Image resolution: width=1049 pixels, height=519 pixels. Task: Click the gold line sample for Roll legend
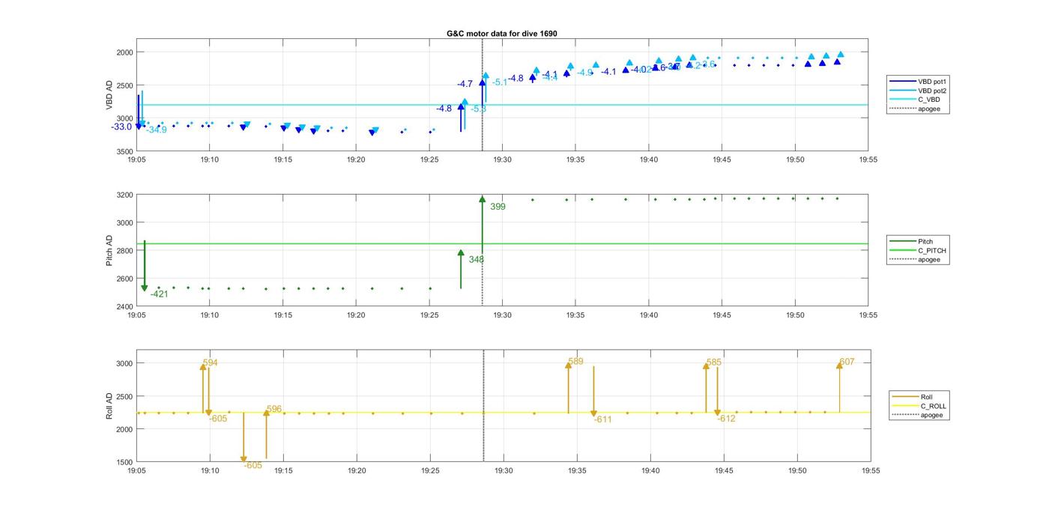point(905,397)
